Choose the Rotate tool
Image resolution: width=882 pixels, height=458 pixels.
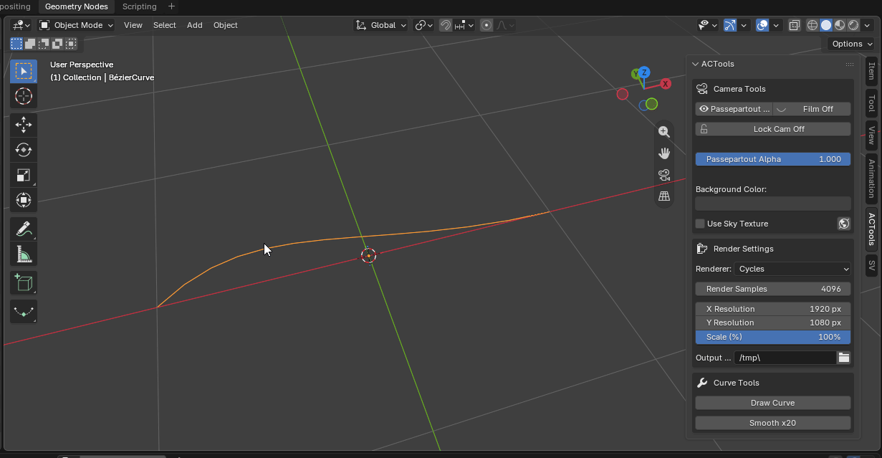point(24,150)
